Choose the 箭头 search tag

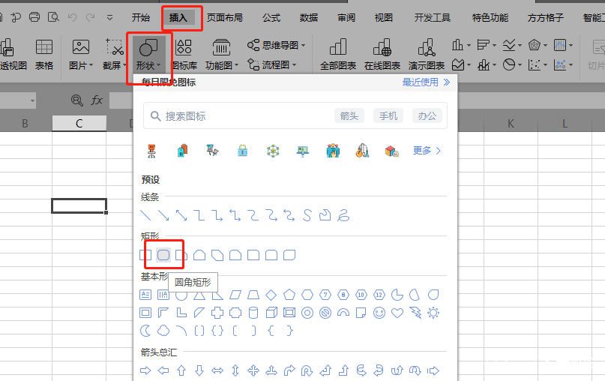point(349,115)
